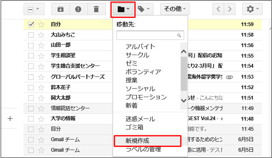This screenshot has height=158, width=272.
Task: Open the labels tag icon menu
Action: point(144,9)
